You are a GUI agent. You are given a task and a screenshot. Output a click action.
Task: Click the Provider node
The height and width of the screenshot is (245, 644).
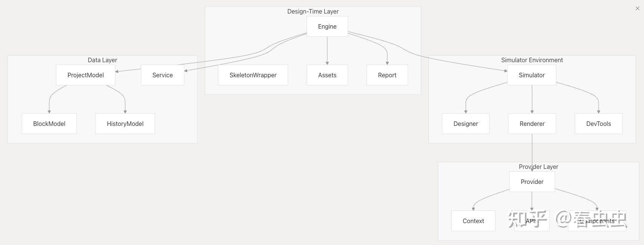pyautogui.click(x=532, y=182)
